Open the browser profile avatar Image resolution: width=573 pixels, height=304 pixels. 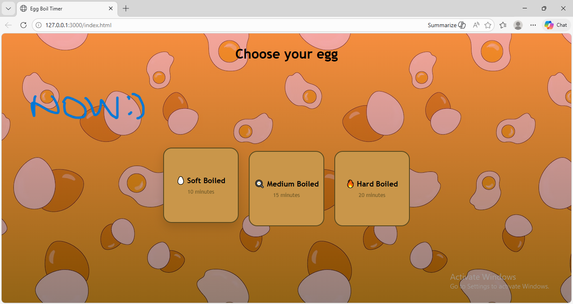click(x=518, y=25)
